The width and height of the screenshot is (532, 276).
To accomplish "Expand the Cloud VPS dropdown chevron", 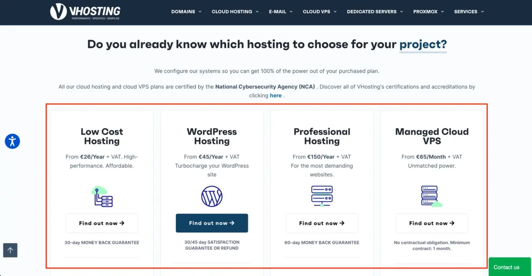I will [x=335, y=12].
